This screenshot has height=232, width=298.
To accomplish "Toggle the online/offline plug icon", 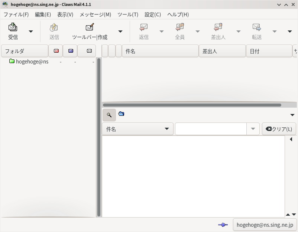I will point(223,225).
